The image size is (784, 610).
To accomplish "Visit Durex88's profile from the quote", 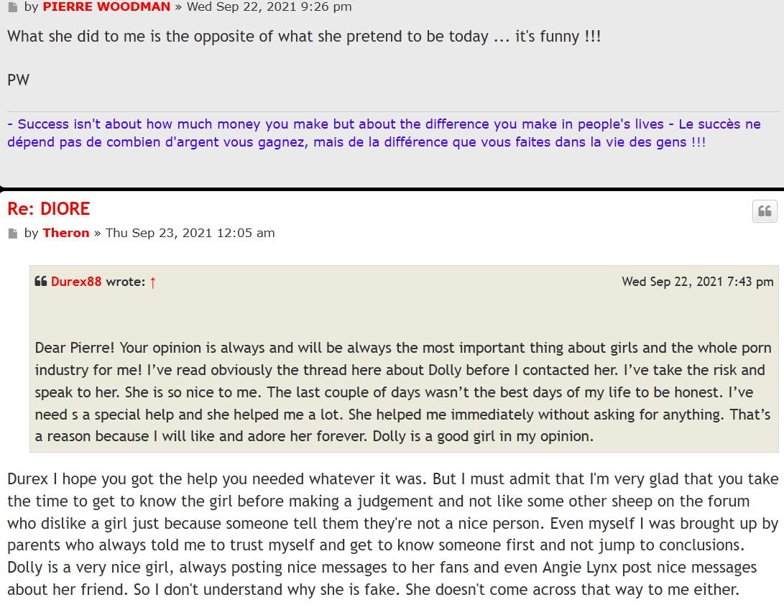I will click(76, 282).
